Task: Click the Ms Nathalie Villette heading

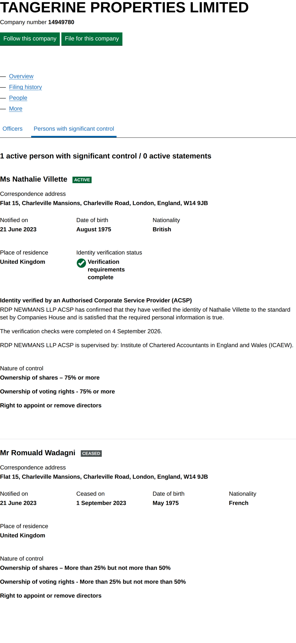Action: 34,179
